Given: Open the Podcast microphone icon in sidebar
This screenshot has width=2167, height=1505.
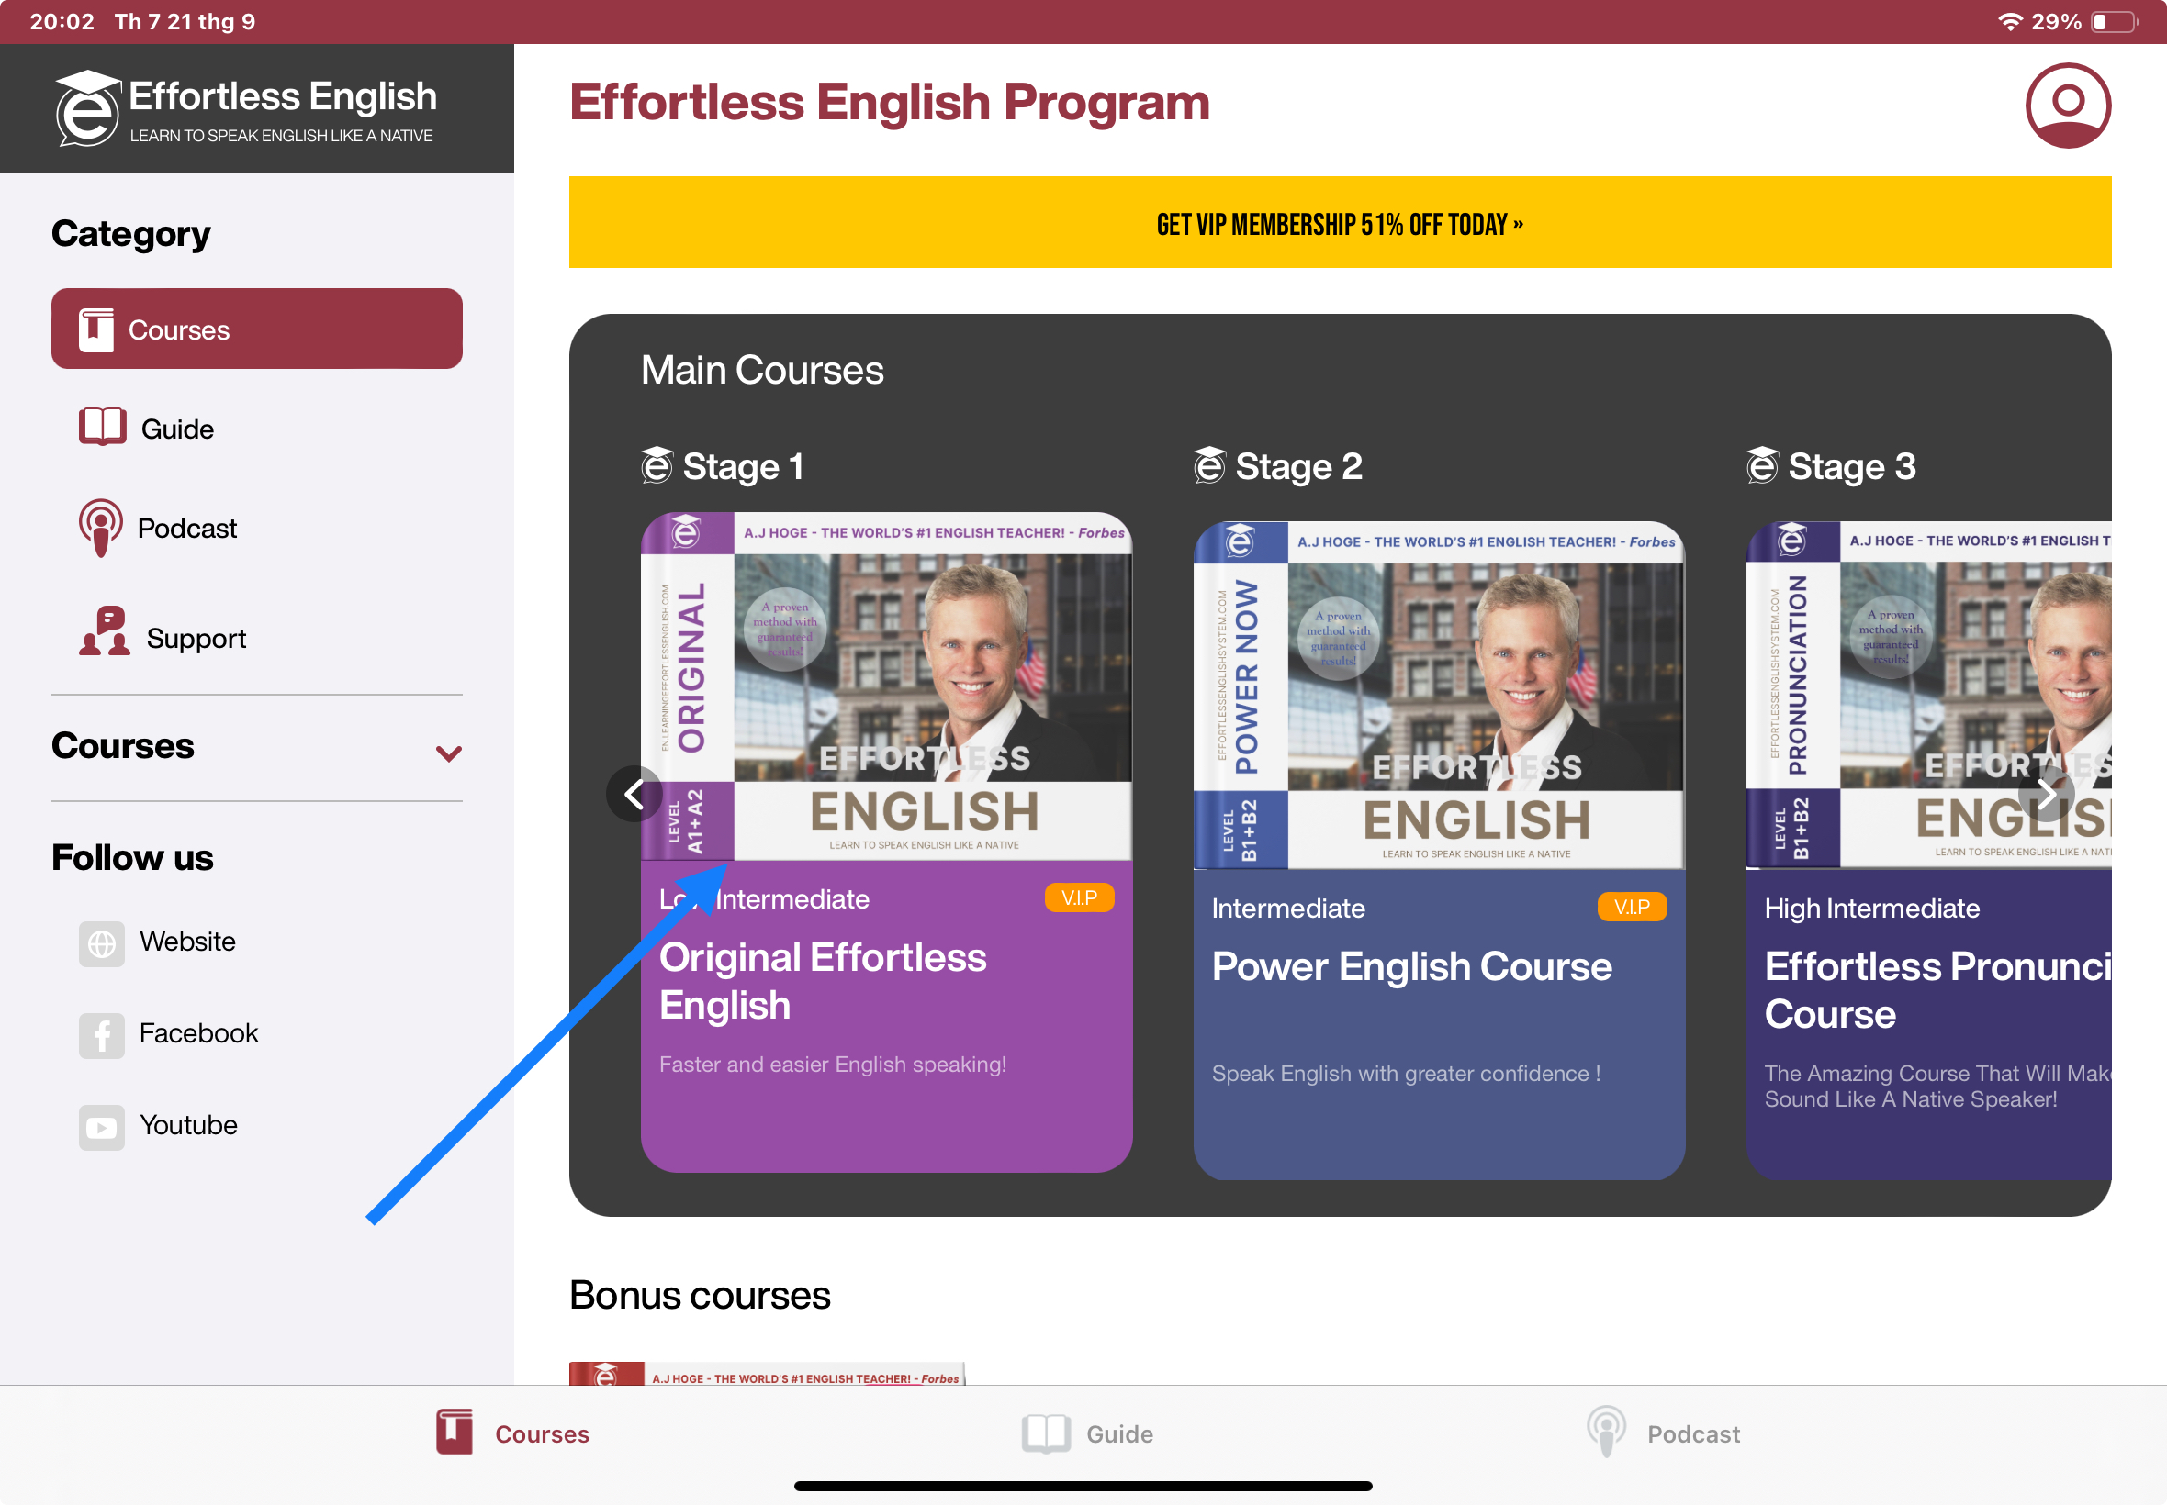Looking at the screenshot, I should [x=100, y=528].
